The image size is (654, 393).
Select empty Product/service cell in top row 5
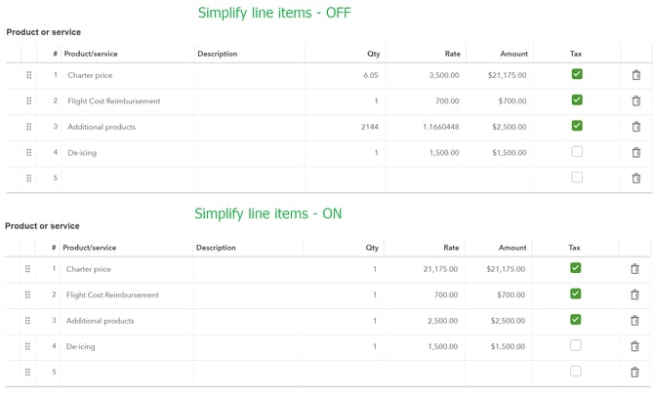(x=127, y=178)
